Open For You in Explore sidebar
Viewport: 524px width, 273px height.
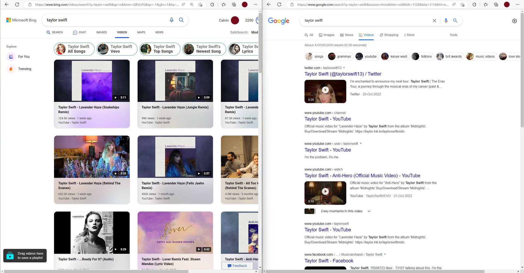click(24, 57)
